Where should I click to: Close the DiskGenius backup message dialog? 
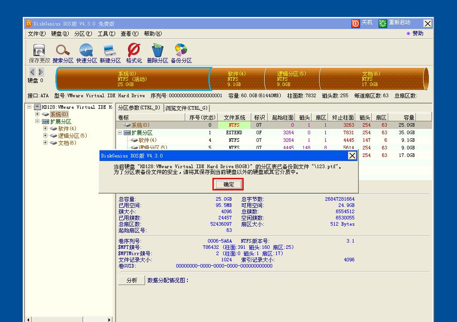click(352, 156)
